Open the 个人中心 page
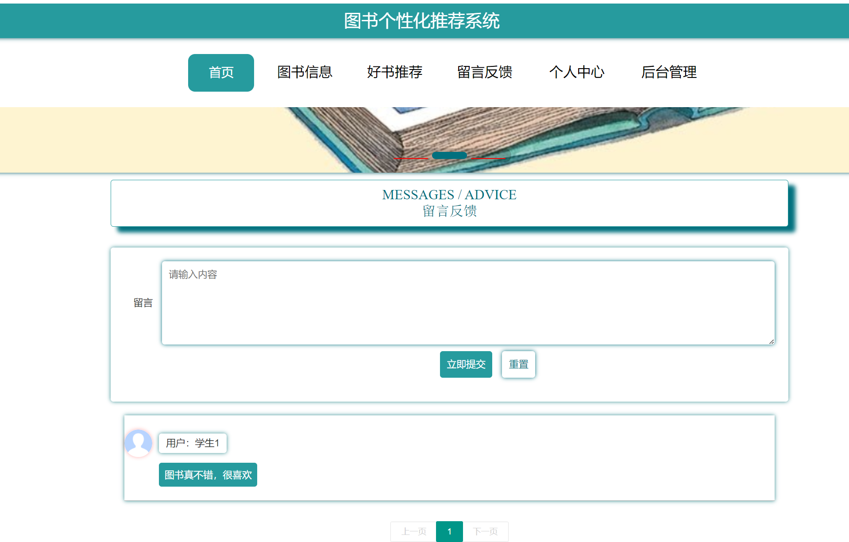Viewport: 849px width, 542px height. click(x=577, y=73)
